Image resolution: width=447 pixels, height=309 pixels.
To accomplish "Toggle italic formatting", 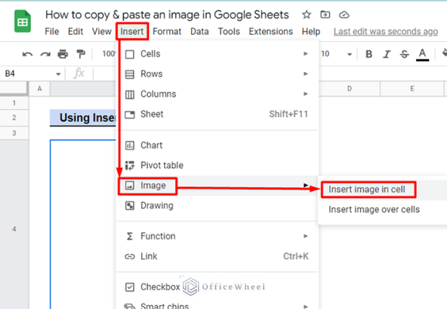I will (x=386, y=54).
